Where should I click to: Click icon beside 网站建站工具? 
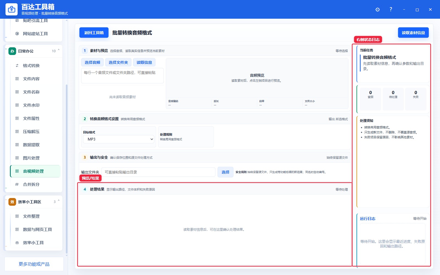[17, 34]
